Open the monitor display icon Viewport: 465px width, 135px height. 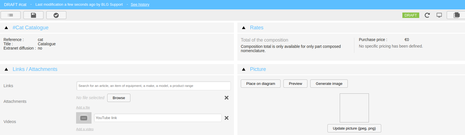pos(439,15)
